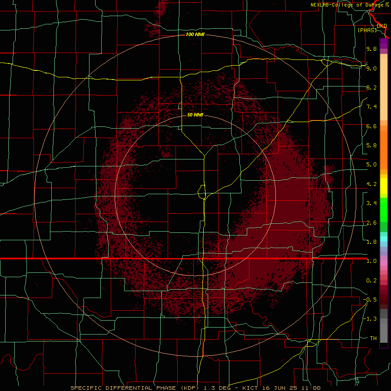
Task: Click the 1.0 scale value
Action: point(371,261)
